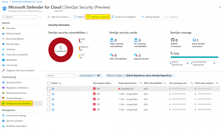Sort the table by Name column arrows

[x=60, y=83]
